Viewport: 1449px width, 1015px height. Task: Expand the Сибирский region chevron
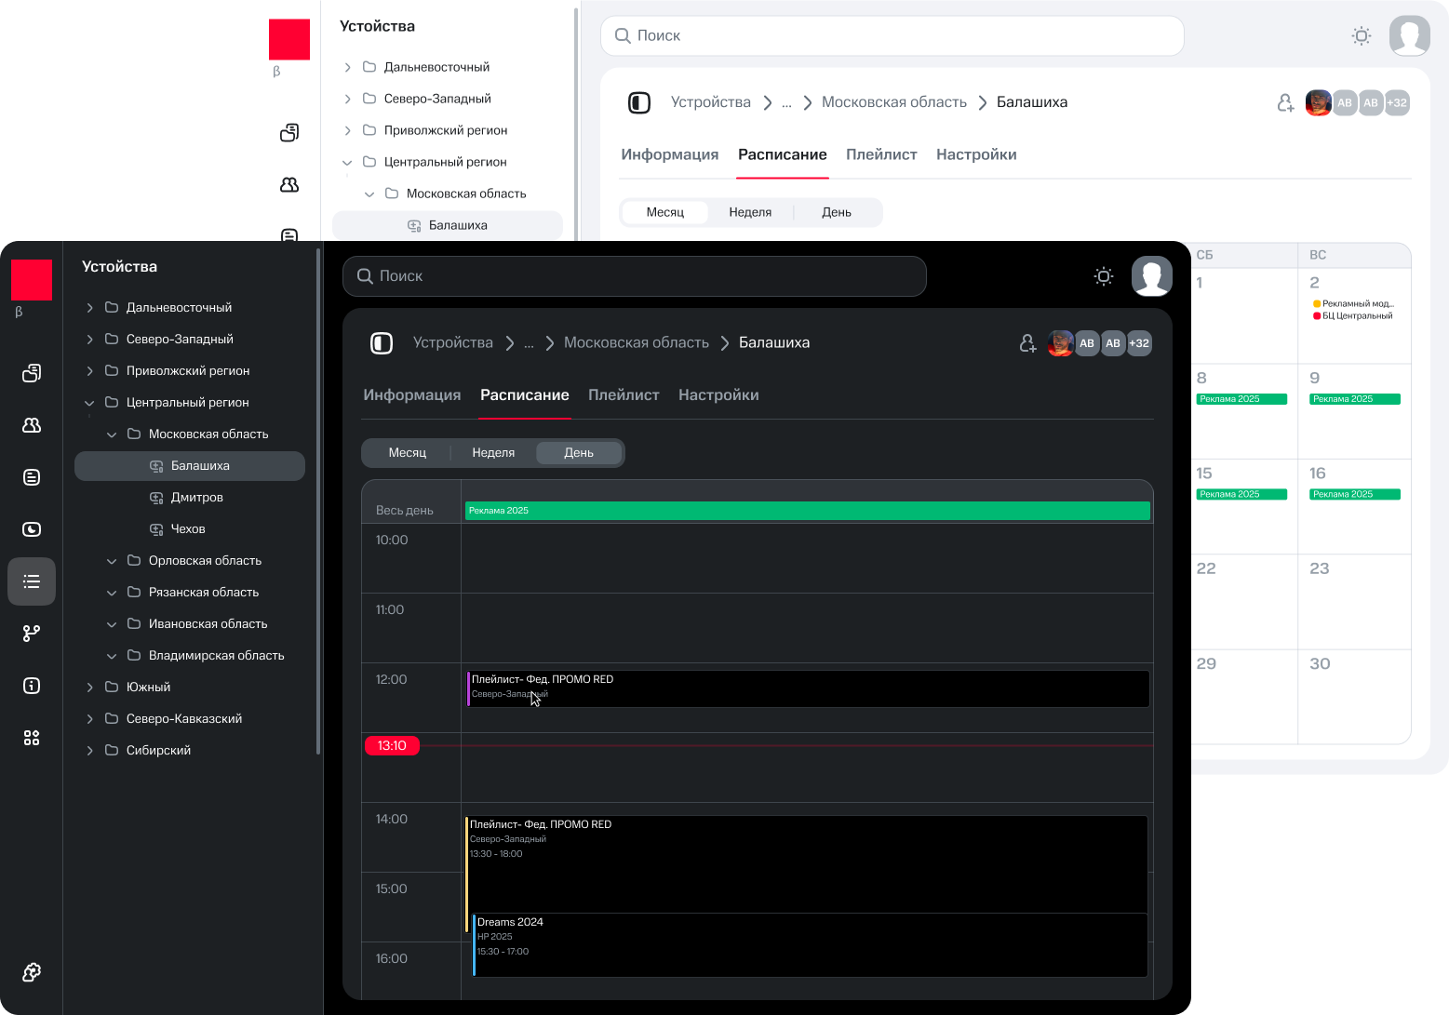[89, 751]
